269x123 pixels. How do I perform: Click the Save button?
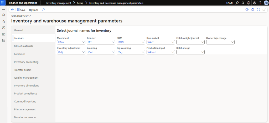pos(21,10)
